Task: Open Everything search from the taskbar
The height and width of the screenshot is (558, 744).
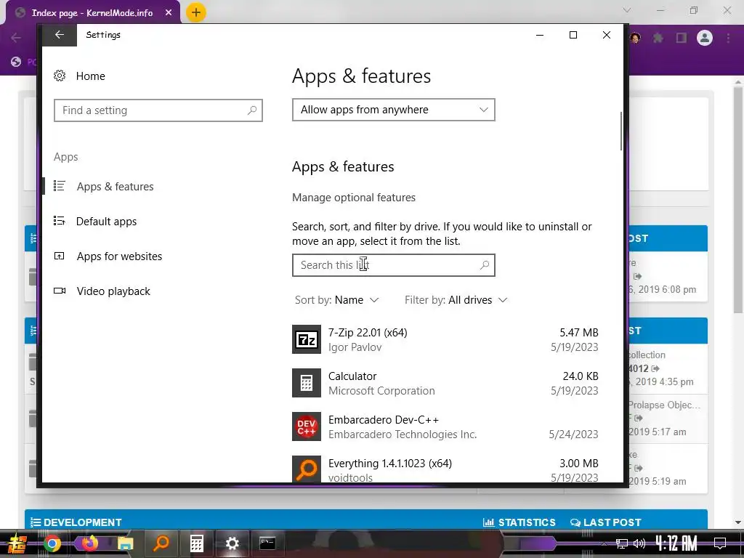Action: pyautogui.click(x=161, y=543)
